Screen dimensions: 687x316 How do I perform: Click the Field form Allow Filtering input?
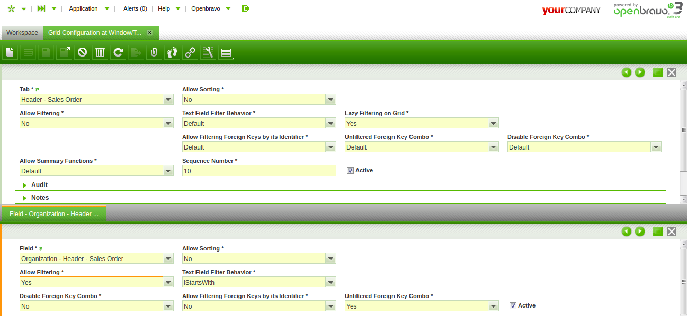click(x=91, y=282)
